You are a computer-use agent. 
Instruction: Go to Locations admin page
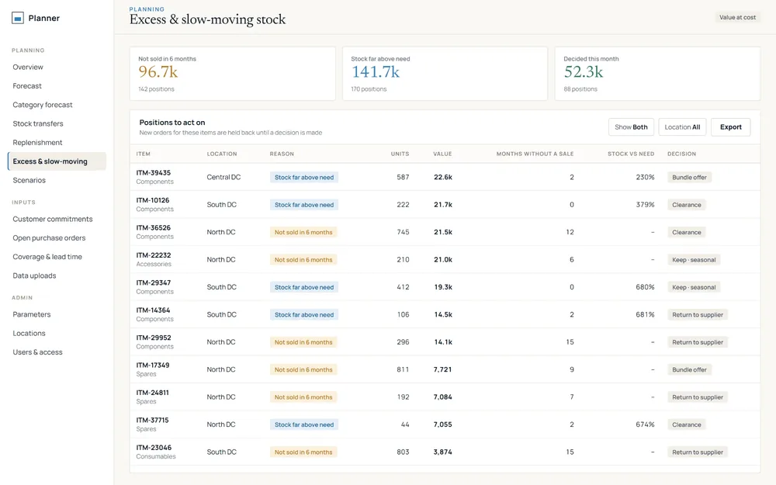coord(29,333)
